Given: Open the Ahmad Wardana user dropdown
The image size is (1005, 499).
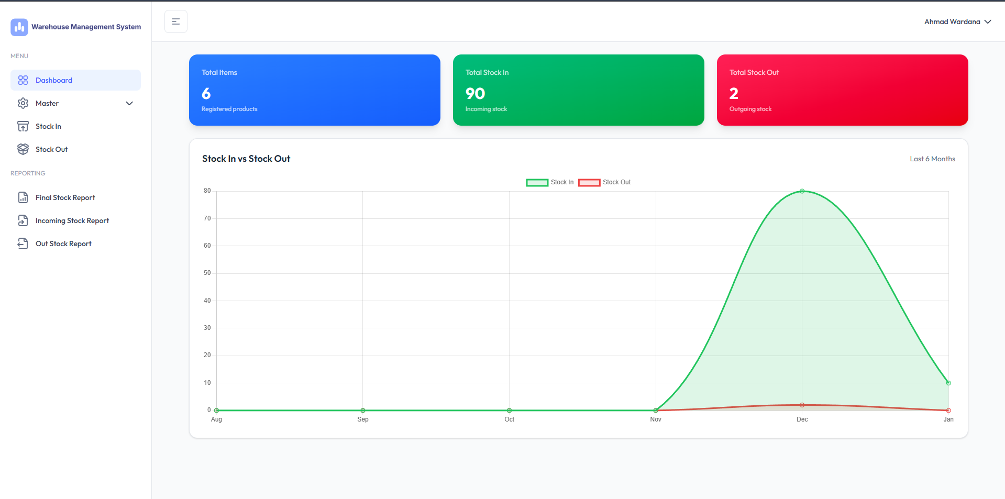Looking at the screenshot, I should [x=952, y=21].
